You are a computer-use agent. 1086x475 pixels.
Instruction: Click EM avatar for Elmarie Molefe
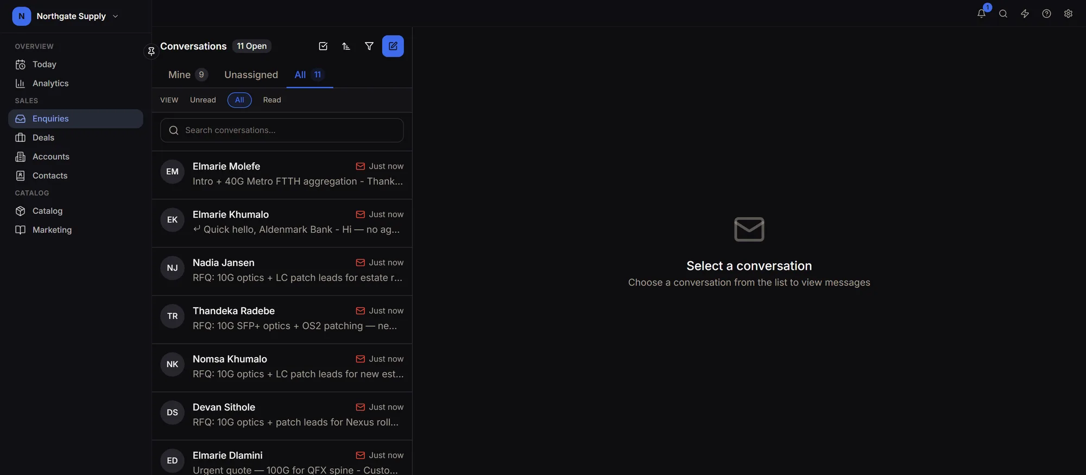coord(172,172)
